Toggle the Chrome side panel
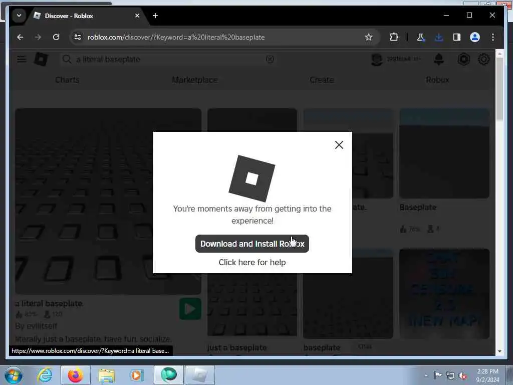 pos(457,37)
